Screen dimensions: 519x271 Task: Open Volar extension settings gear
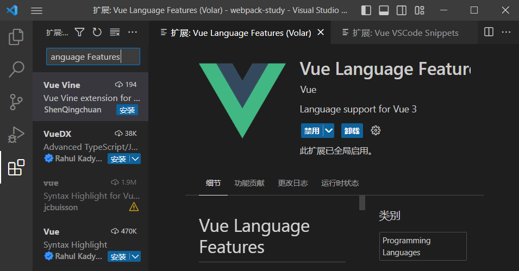[376, 130]
